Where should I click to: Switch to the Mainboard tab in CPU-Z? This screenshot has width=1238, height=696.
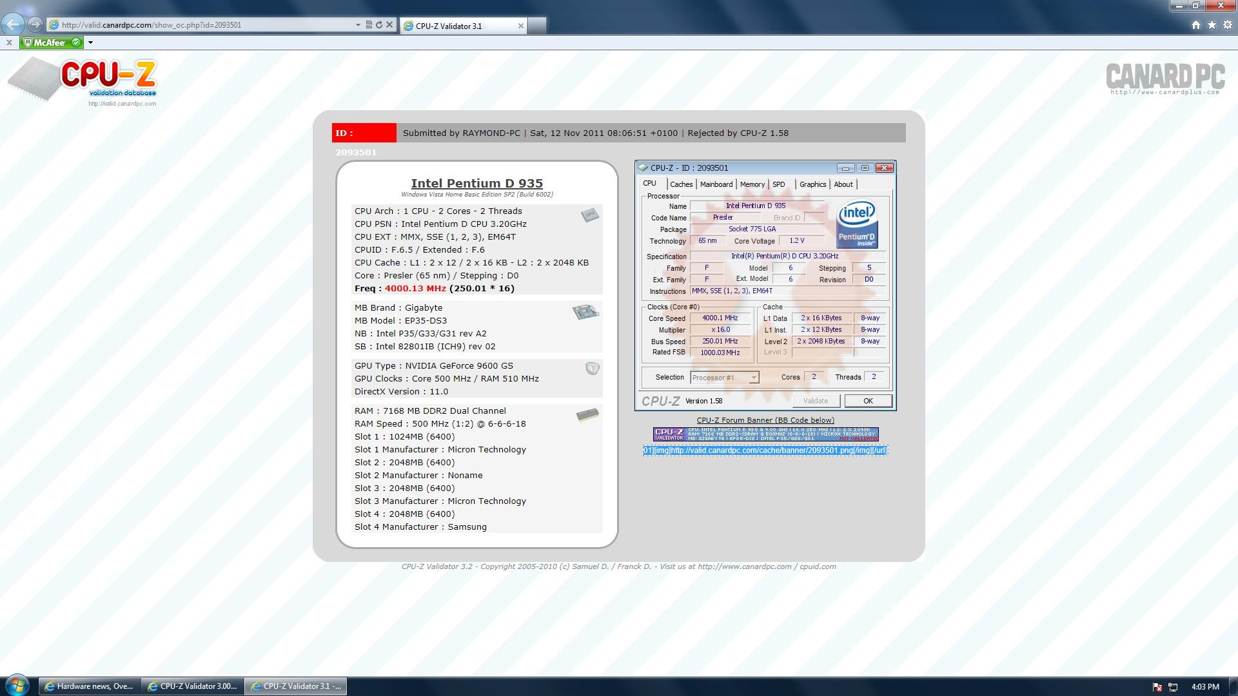click(x=716, y=184)
